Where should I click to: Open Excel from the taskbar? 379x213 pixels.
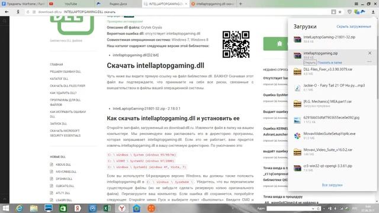pyautogui.click(x=107, y=208)
